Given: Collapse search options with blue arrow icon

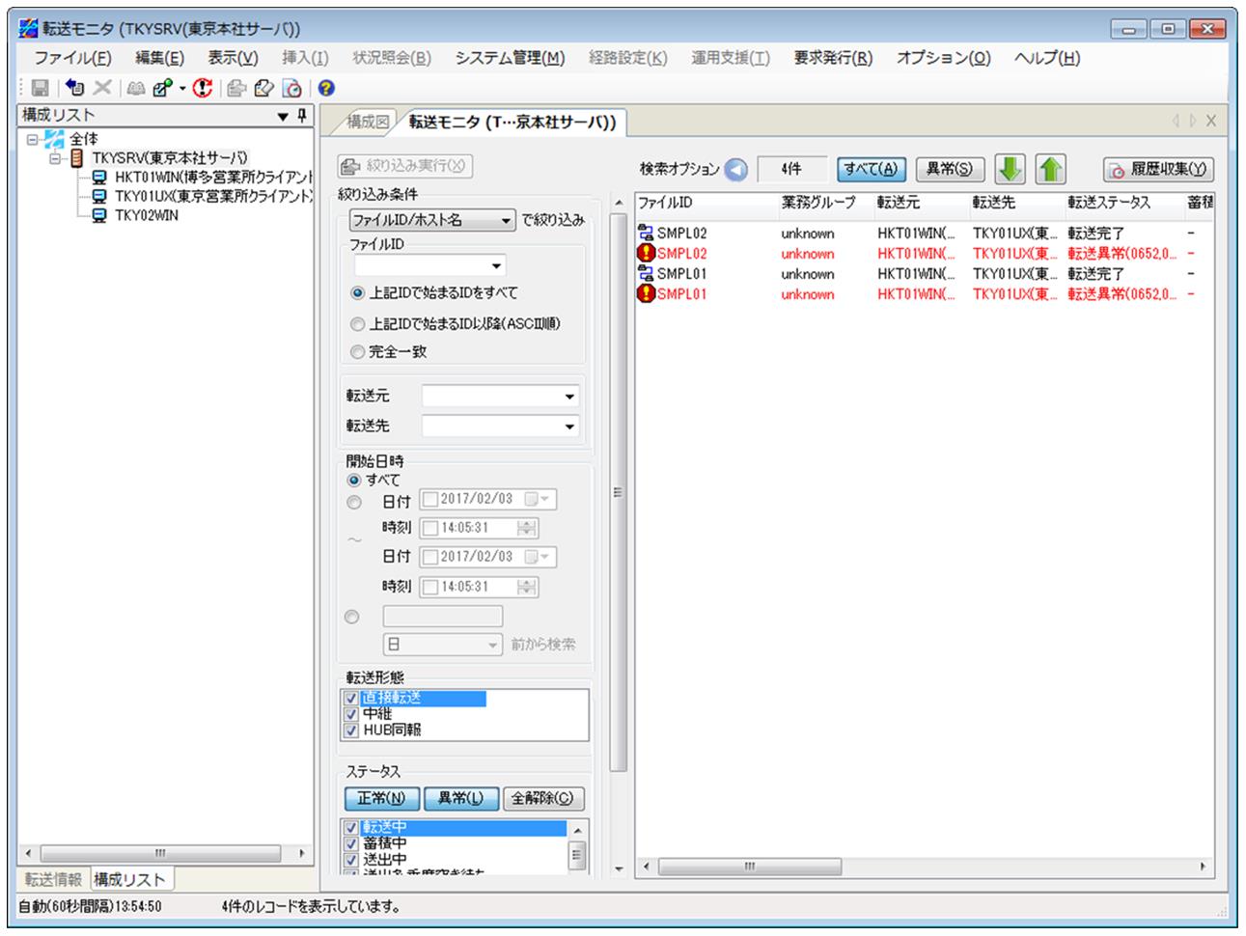Looking at the screenshot, I should [x=736, y=170].
